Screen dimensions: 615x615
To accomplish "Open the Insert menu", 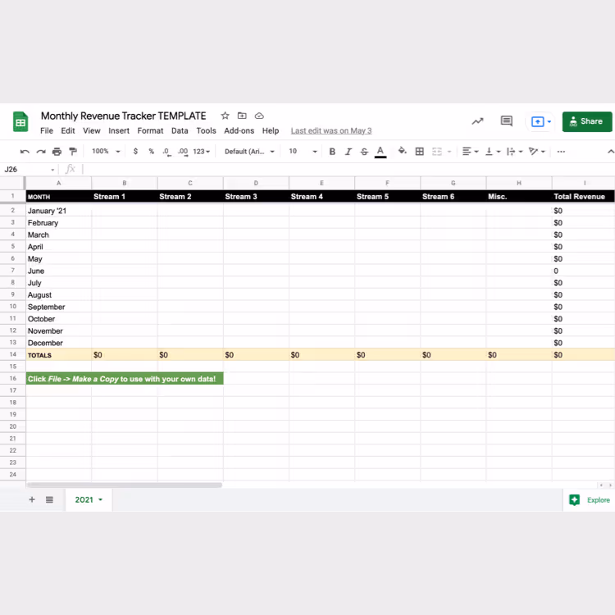I will tap(119, 131).
